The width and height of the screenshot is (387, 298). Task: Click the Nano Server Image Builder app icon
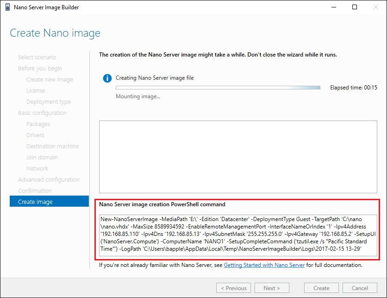tap(8, 7)
